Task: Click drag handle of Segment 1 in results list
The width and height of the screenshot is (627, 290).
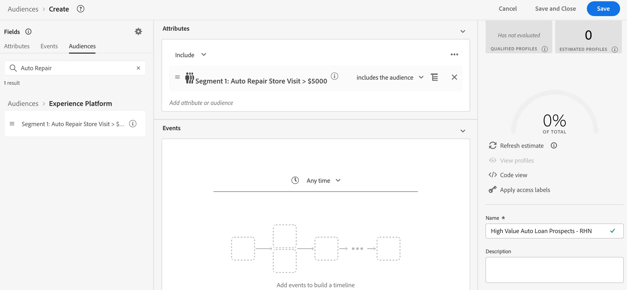Action: [12, 124]
